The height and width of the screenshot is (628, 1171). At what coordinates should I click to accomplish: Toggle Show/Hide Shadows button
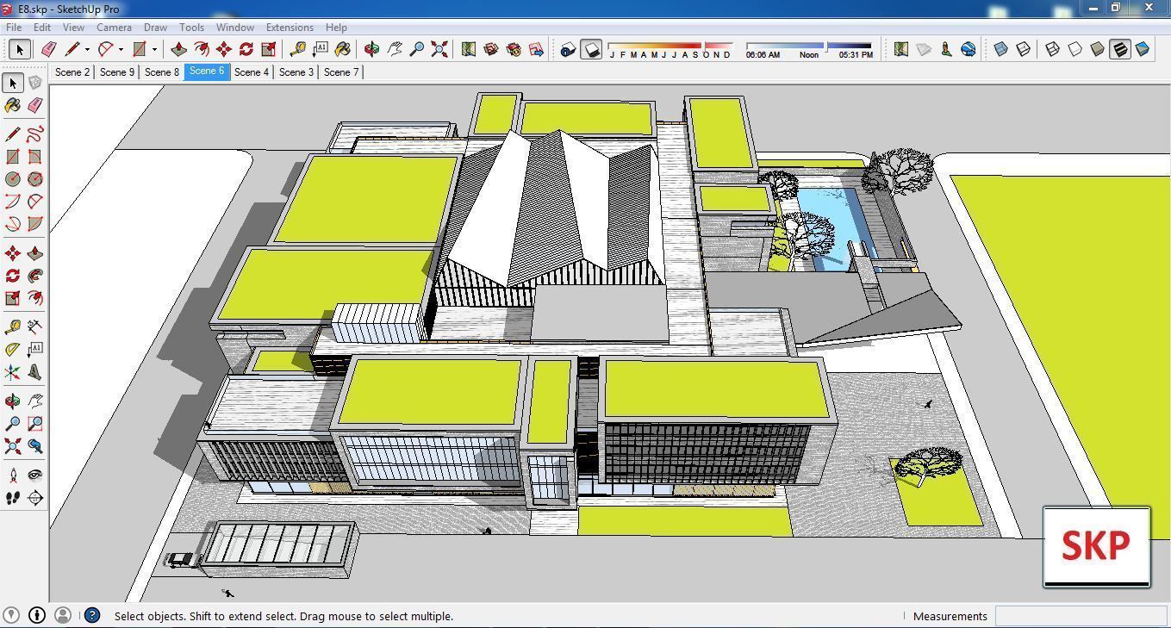(590, 49)
